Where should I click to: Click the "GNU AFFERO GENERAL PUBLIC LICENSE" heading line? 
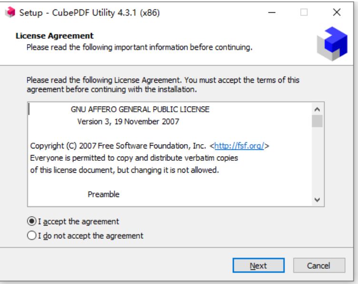(x=140, y=109)
